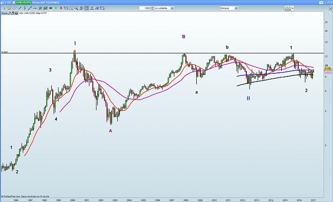Click the icon at the toolbar's far right edge
The width and height of the screenshot is (333, 202).
(330, 8)
